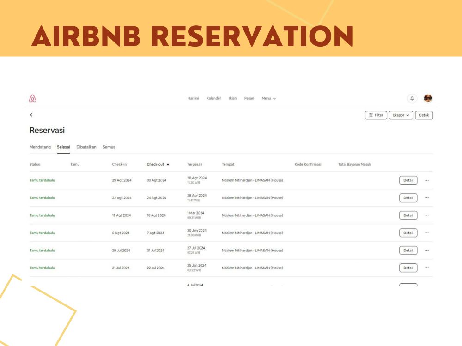
Task: Click the Total Bayaran Masuk column header
Action: point(354,165)
